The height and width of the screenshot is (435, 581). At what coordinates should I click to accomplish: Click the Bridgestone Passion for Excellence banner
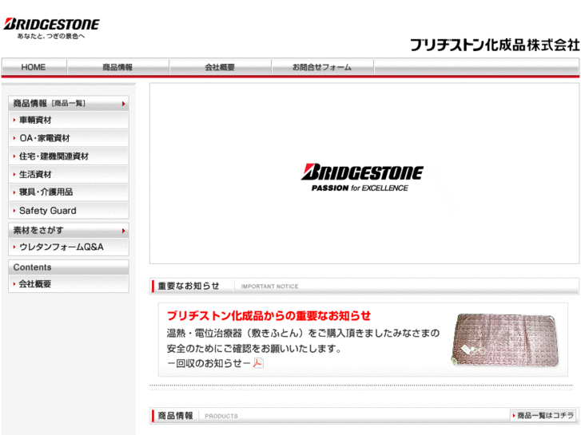point(364,174)
